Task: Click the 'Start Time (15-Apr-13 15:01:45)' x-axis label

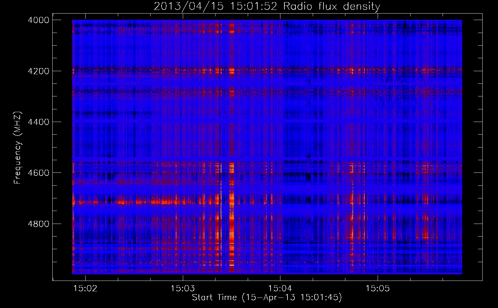Action: pyautogui.click(x=267, y=298)
